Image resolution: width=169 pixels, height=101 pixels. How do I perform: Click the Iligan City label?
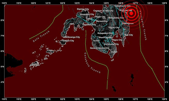(x=100, y=17)
